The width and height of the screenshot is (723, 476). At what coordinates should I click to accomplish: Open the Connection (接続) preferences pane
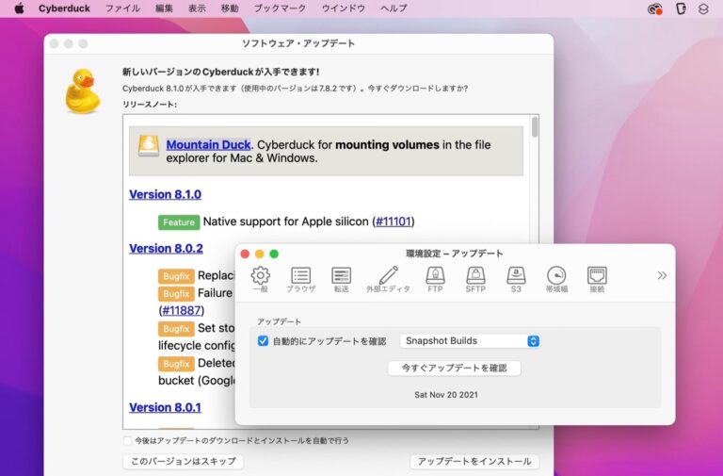(597, 279)
